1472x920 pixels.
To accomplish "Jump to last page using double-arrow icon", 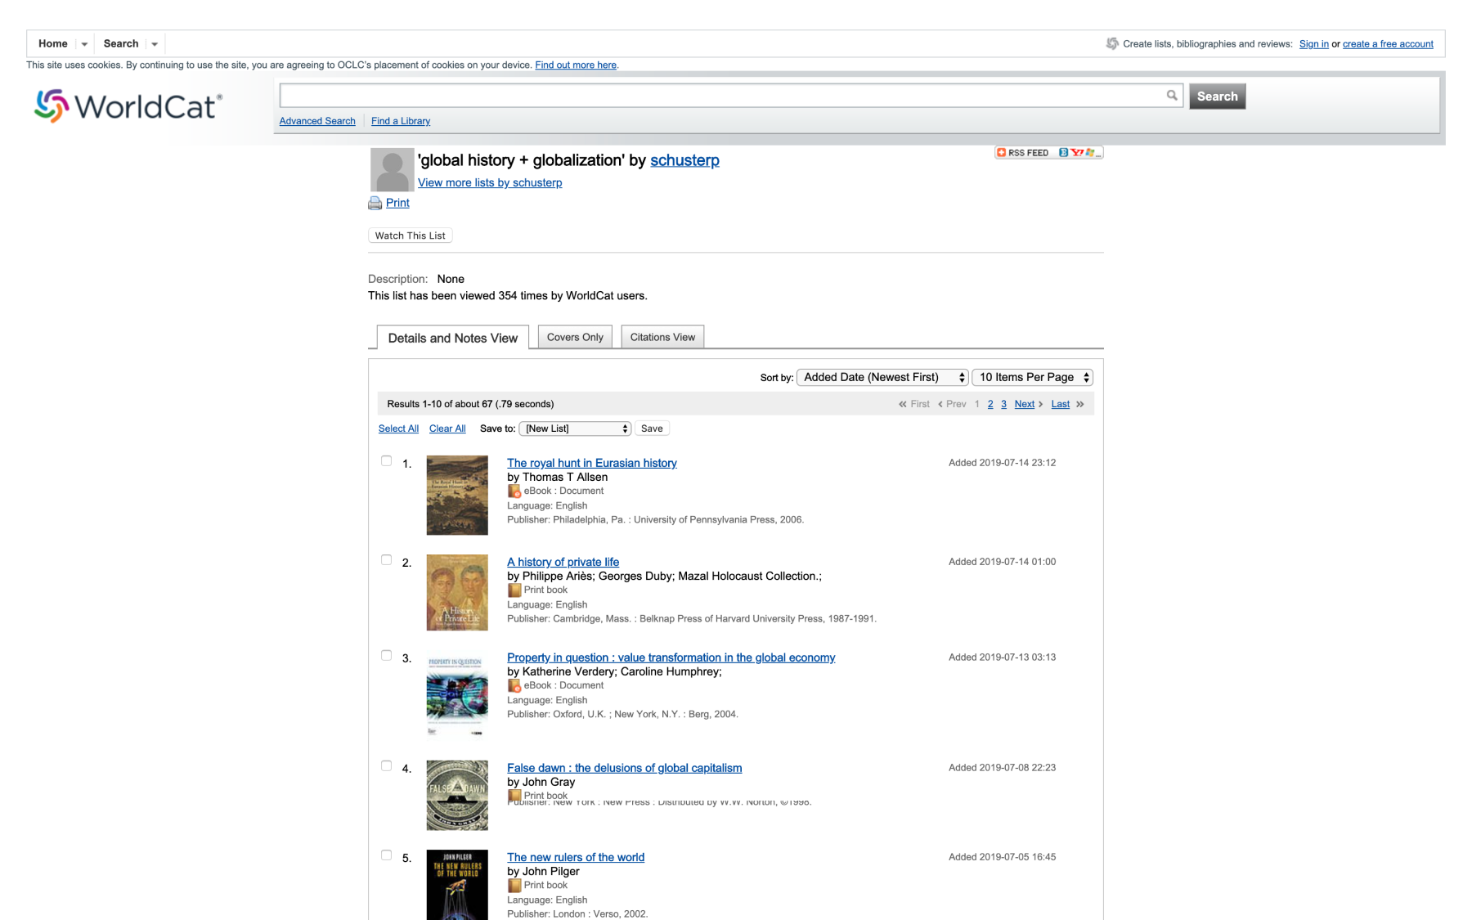I will click(x=1080, y=404).
